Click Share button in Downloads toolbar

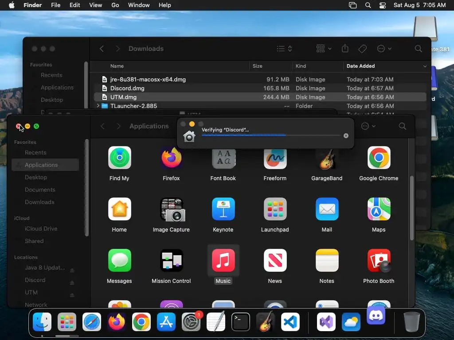(x=345, y=49)
